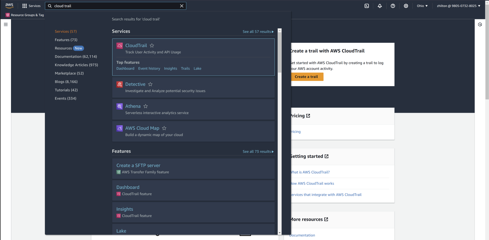Viewport: 489px width, 240px height.
Task: Expand the Ohio region dropdown
Action: (422, 6)
